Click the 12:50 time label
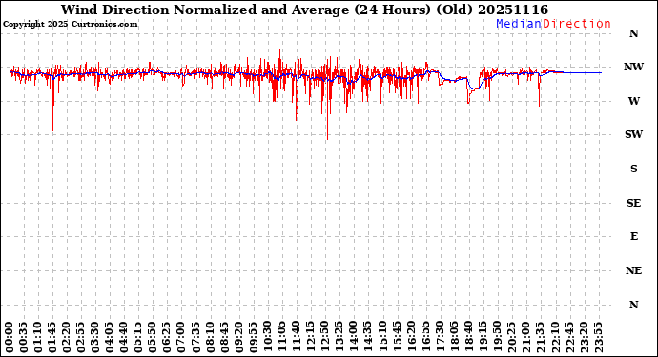Viewport: 658px width, 357px height. (x=325, y=337)
